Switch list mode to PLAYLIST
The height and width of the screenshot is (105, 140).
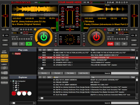tap(4, 56)
